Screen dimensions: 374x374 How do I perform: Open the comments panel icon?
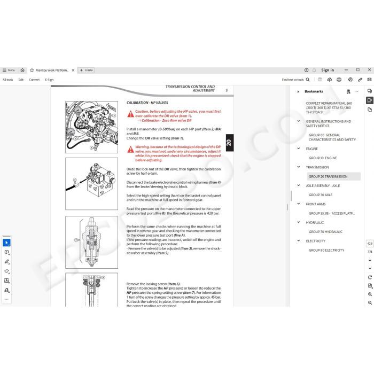click(370, 91)
